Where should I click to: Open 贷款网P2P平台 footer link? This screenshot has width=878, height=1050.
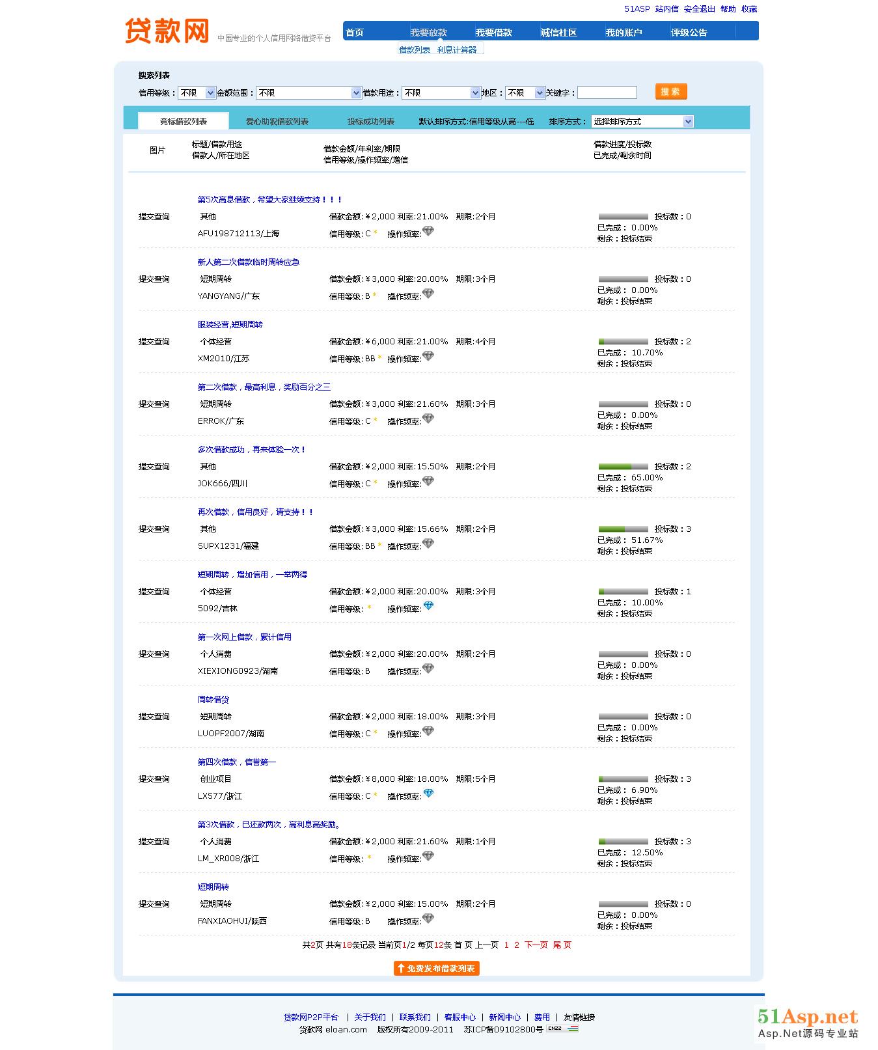(311, 1017)
